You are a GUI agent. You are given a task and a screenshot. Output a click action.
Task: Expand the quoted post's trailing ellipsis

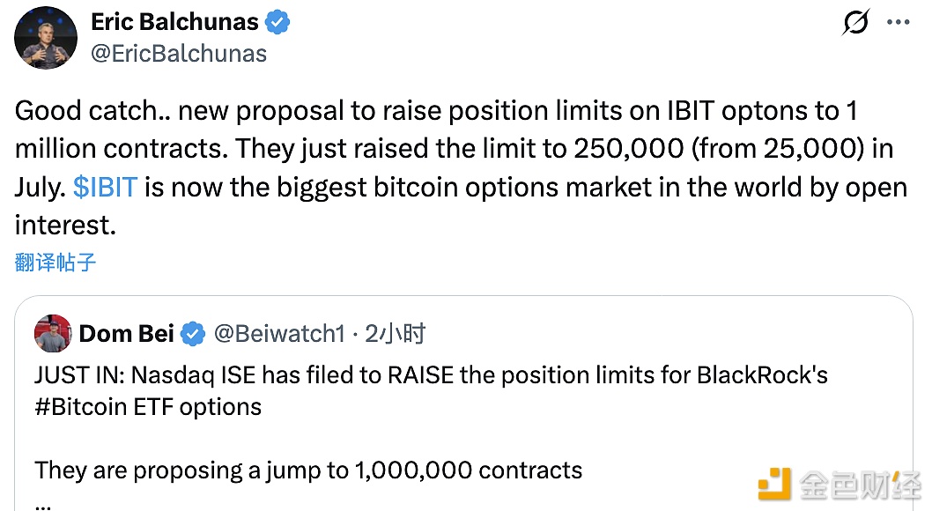pyautogui.click(x=44, y=502)
